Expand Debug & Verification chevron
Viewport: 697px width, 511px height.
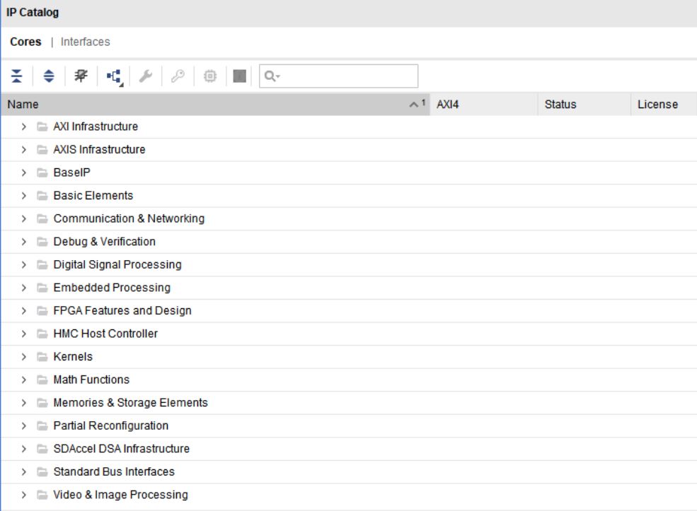coord(23,242)
